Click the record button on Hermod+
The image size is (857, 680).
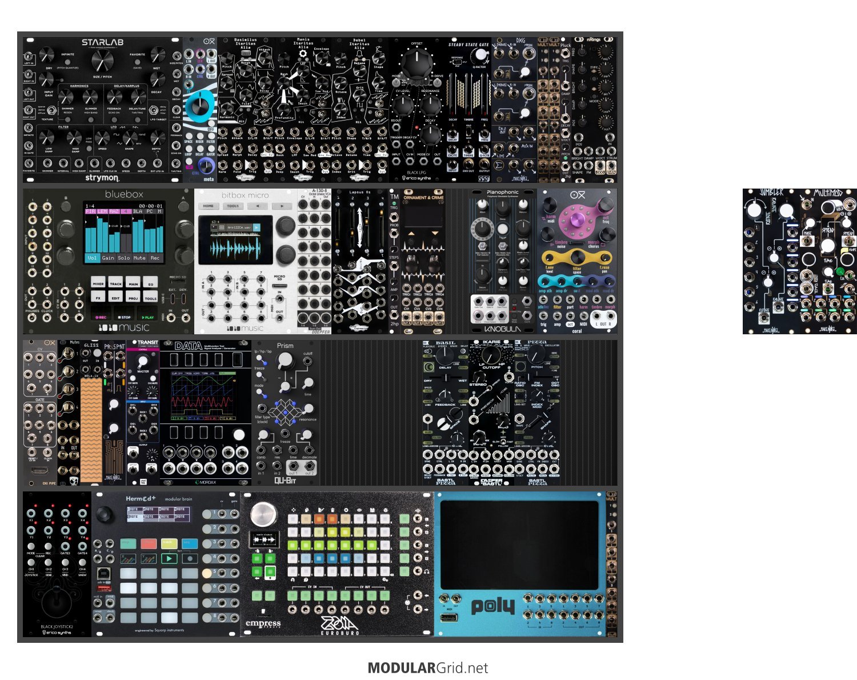click(x=190, y=558)
